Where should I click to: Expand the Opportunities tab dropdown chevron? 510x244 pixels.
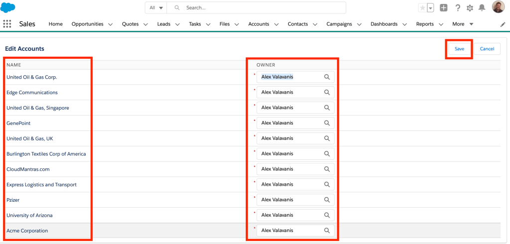point(110,24)
